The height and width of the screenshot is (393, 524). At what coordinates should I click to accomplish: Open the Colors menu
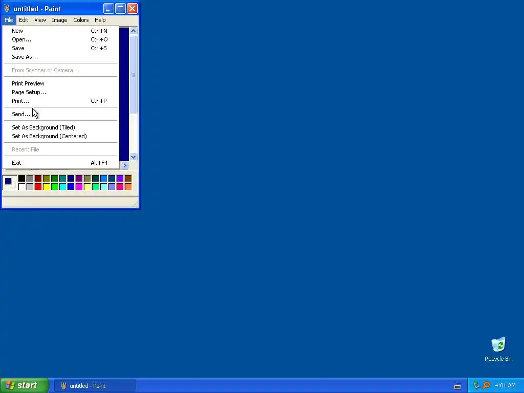[81, 20]
